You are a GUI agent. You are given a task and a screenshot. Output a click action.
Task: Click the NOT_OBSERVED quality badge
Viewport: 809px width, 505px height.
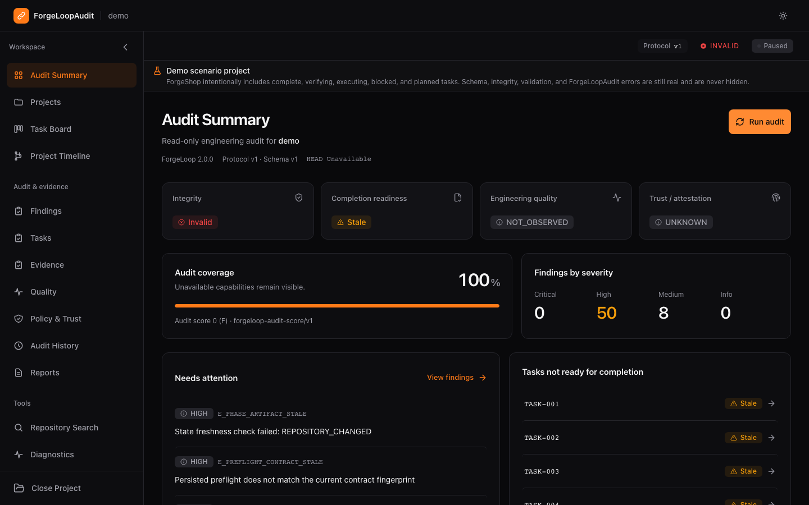532,222
